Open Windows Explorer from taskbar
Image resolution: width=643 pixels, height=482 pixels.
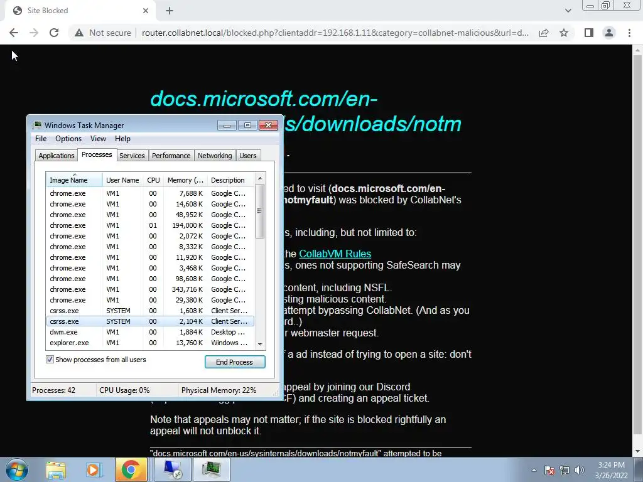(x=56, y=469)
